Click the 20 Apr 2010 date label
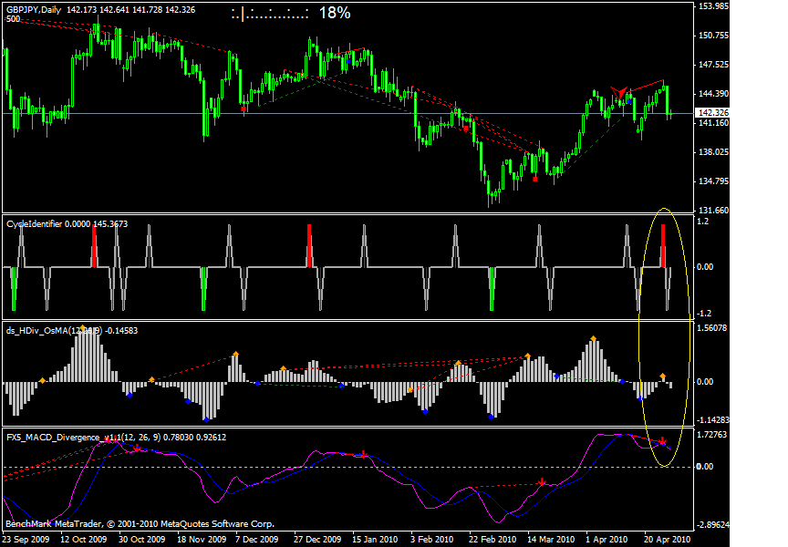The height and width of the screenshot is (547, 788). pyautogui.click(x=668, y=540)
